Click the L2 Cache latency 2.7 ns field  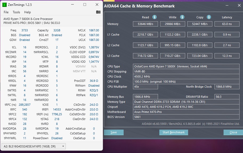227,45
